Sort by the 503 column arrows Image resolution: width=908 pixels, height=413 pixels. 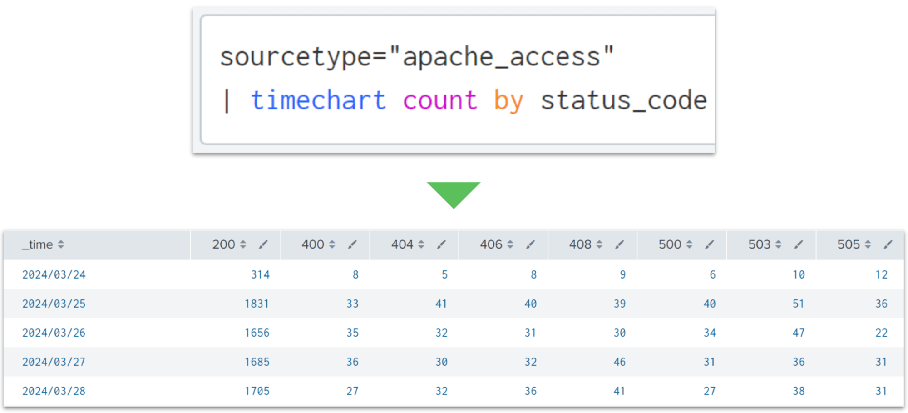click(778, 244)
